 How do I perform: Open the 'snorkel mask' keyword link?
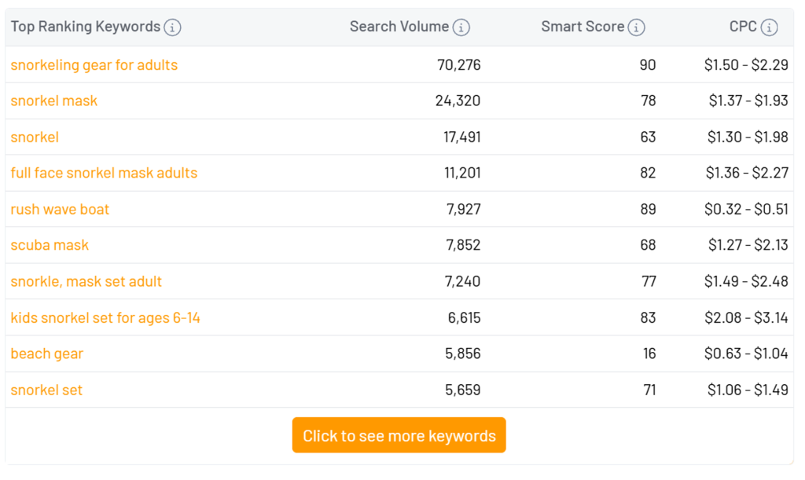53,101
